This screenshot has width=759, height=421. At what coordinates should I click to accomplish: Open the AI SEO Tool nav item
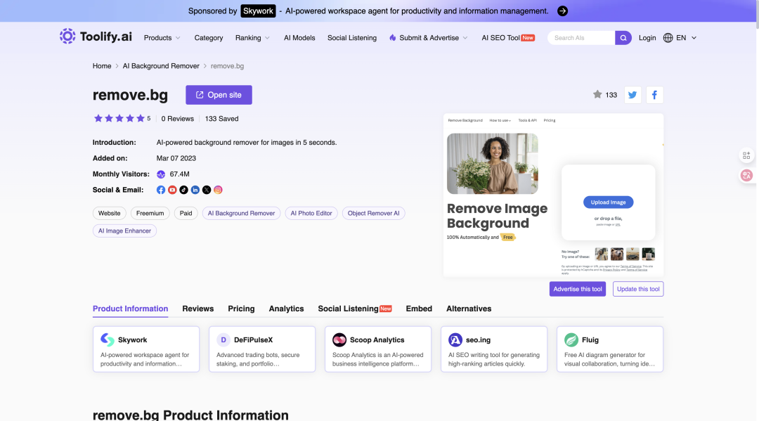pos(508,38)
